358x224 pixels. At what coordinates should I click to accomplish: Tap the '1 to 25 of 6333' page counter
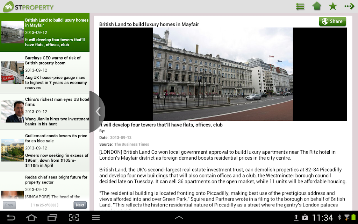coord(44,205)
